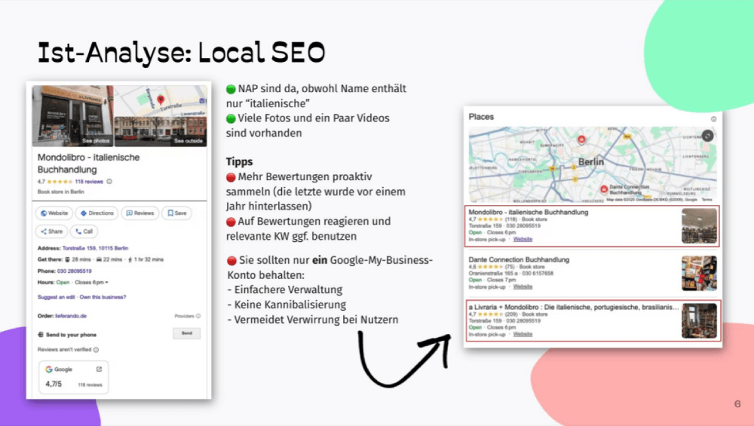
Task: Open the Dante Connection photo thumbnail
Action: point(699,273)
